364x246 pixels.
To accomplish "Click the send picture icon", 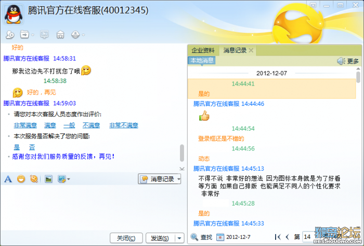I will (x=48, y=179).
